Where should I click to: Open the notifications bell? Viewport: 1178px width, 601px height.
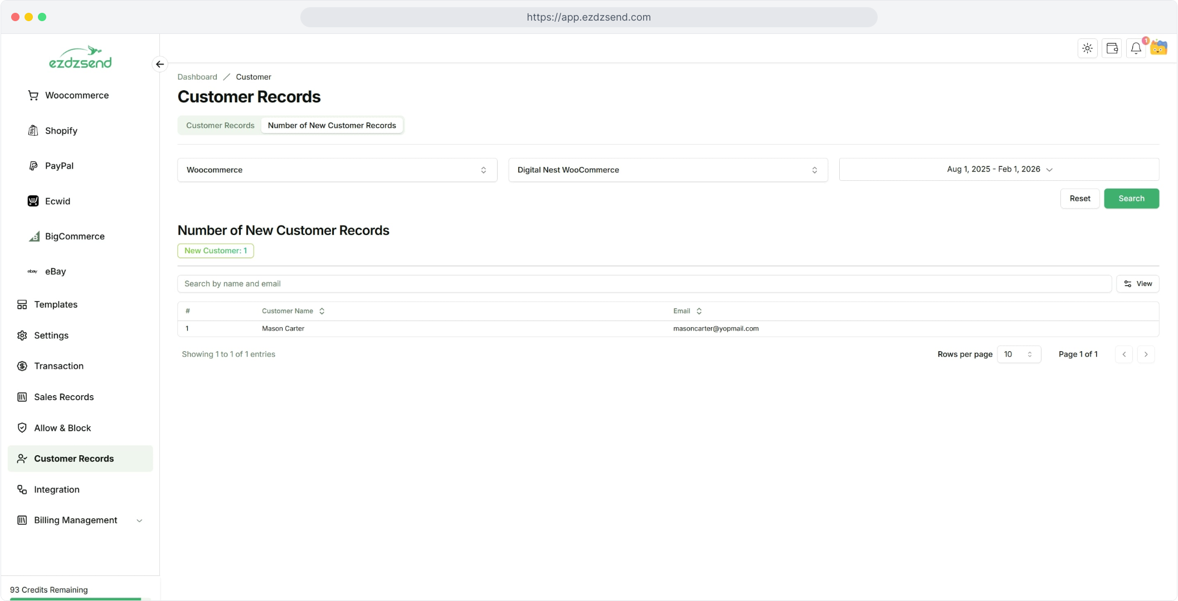pos(1136,48)
